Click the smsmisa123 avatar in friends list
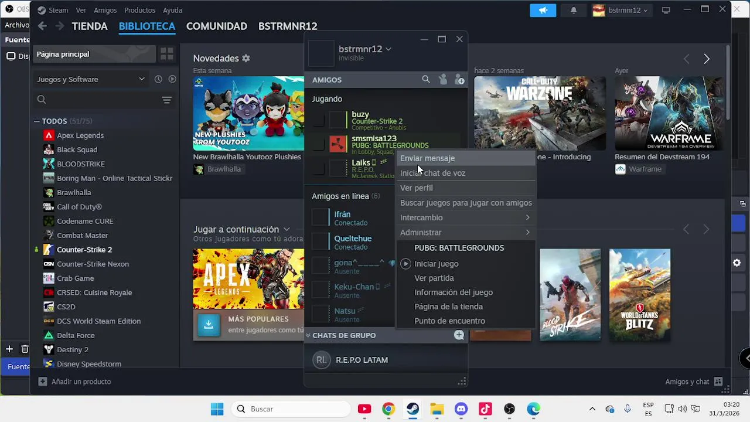The width and height of the screenshot is (750, 422). [x=337, y=144]
